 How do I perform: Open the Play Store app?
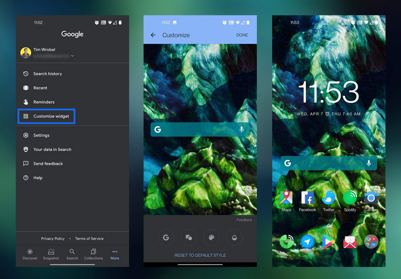coord(329,242)
